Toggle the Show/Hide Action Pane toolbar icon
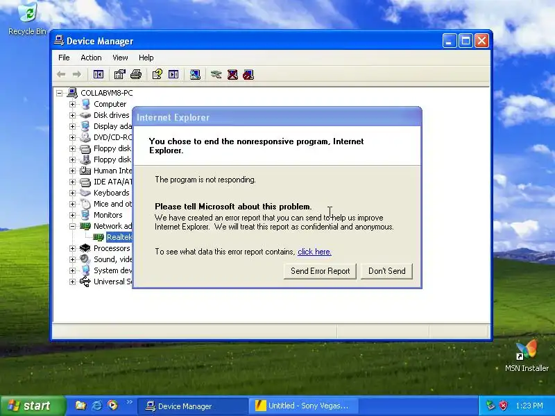 [173, 74]
